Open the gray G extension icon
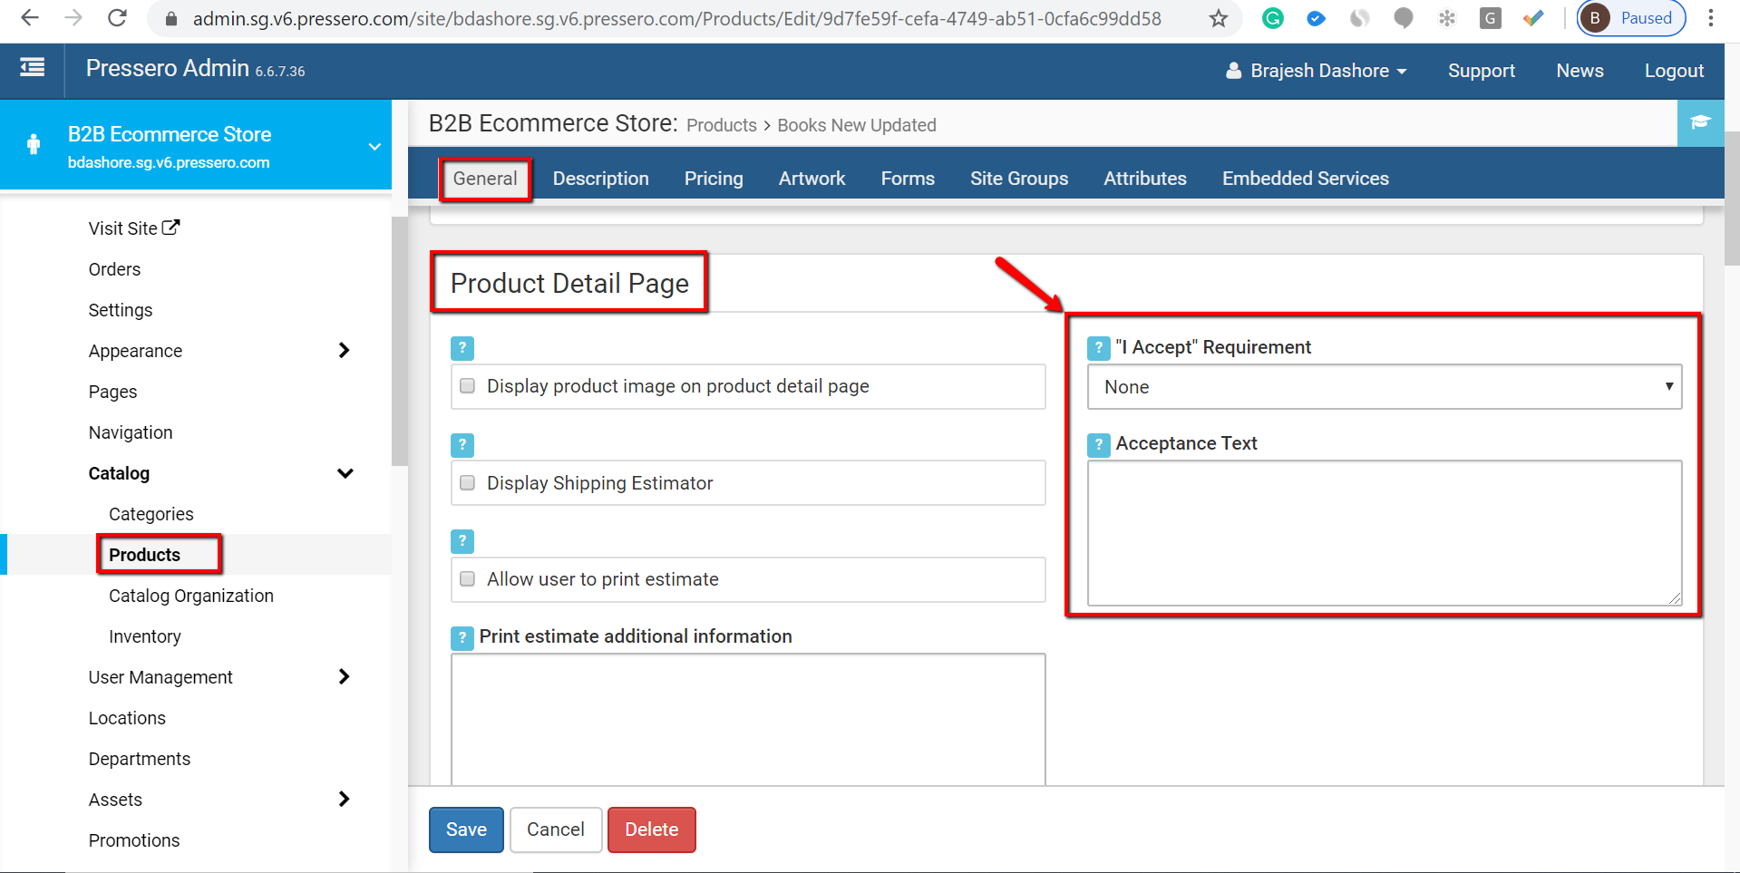 pos(1490,18)
